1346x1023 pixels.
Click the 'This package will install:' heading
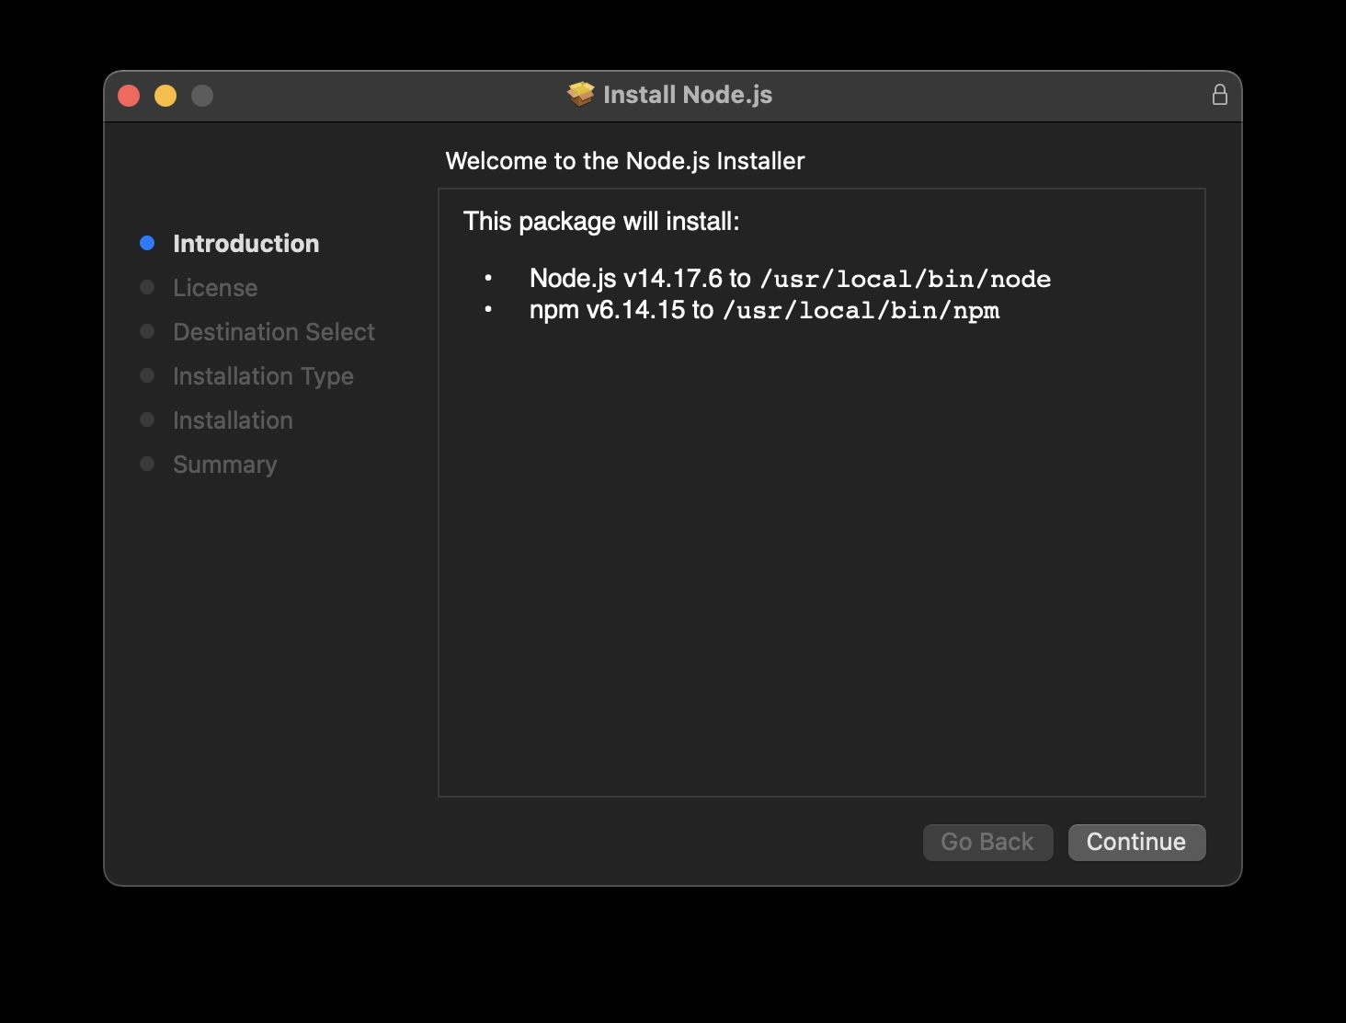point(601,222)
